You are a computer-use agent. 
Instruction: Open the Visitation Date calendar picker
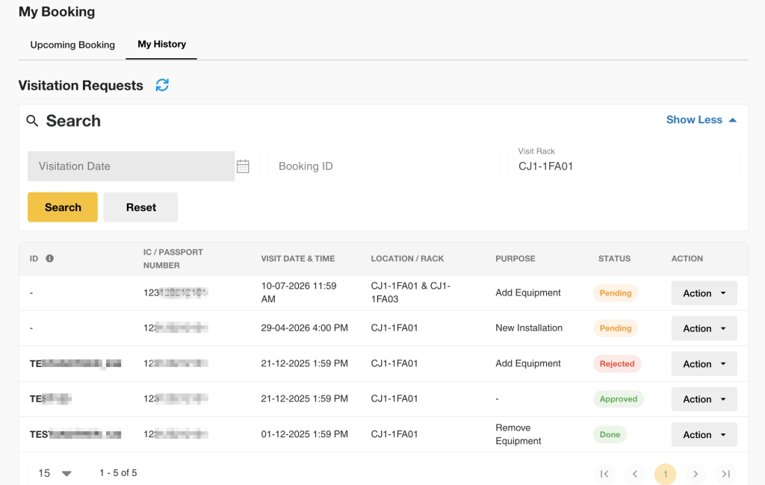click(243, 166)
